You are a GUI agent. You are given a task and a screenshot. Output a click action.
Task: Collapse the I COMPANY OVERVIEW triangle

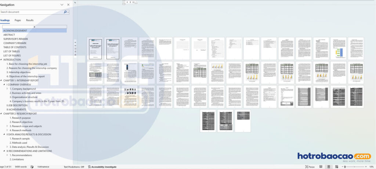point(4,85)
